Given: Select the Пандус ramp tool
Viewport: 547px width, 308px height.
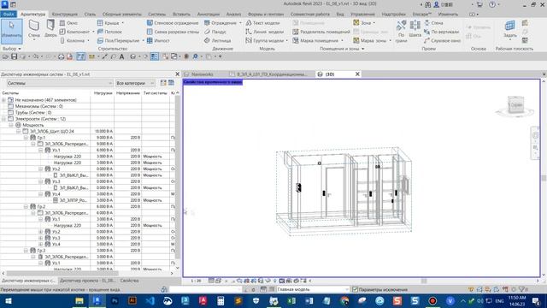Looking at the screenshot, I should point(215,32).
